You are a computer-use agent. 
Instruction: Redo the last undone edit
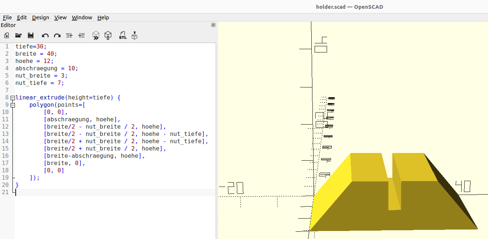pos(57,35)
